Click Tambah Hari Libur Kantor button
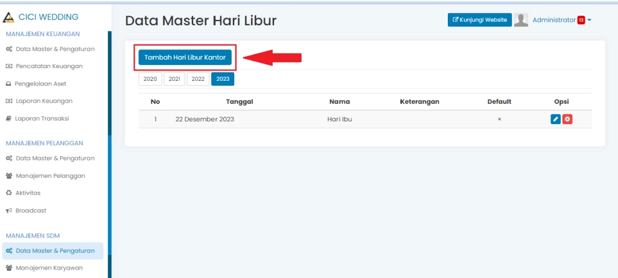This screenshot has height=278, width=618. point(185,57)
